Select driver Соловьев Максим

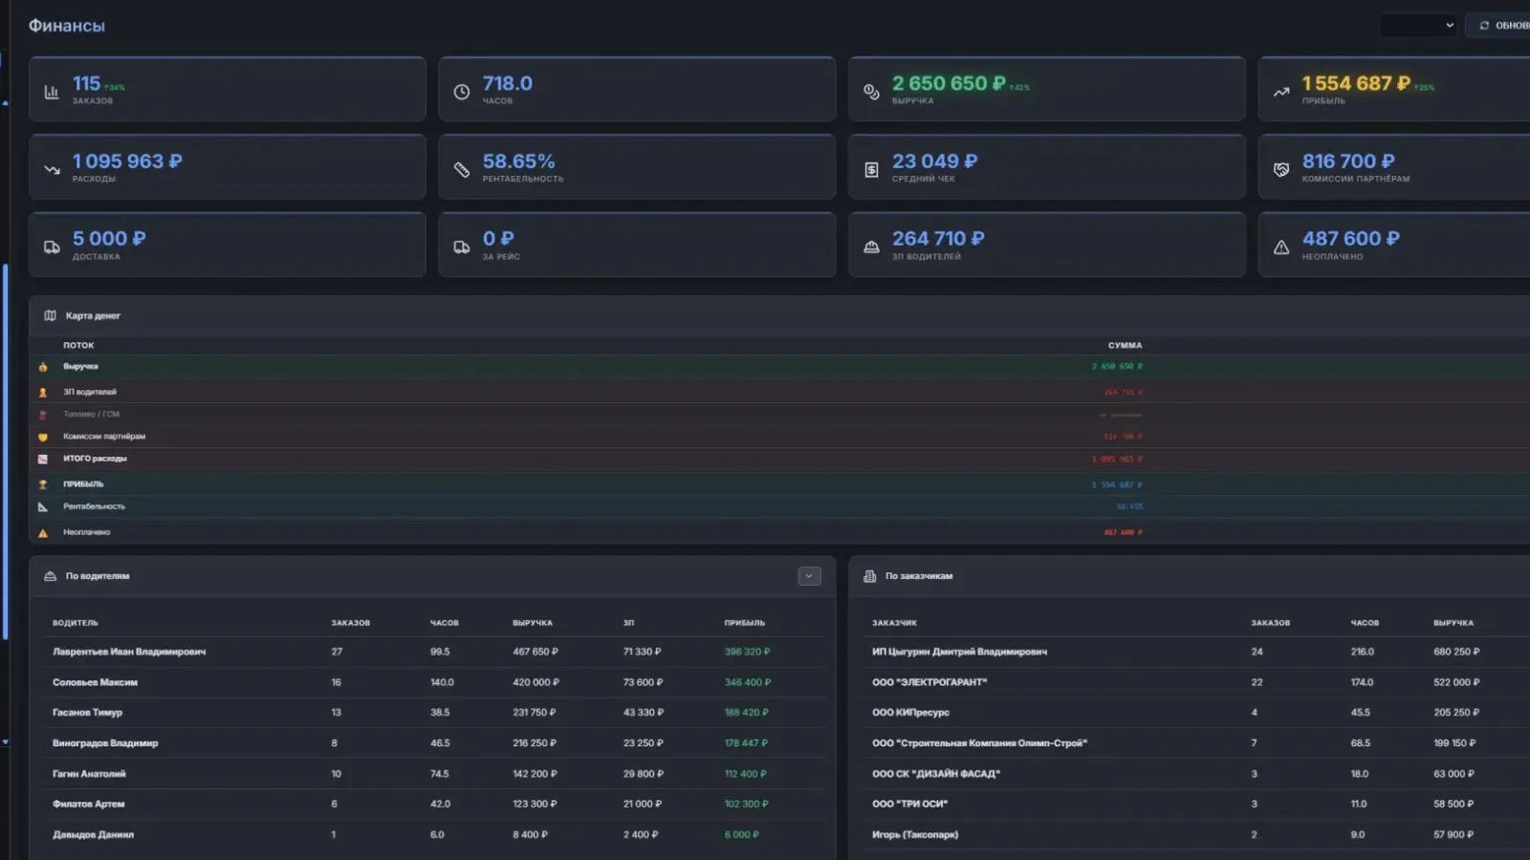pyautogui.click(x=95, y=682)
